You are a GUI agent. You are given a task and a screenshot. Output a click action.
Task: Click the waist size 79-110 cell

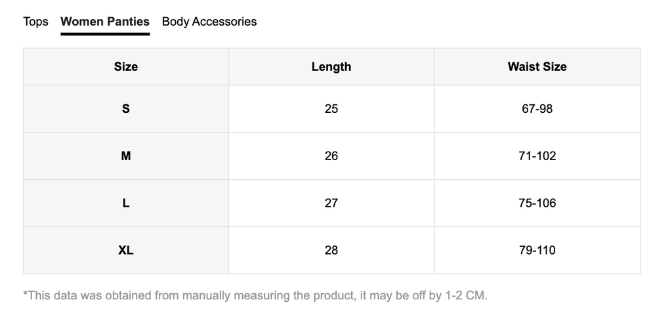coord(537,251)
